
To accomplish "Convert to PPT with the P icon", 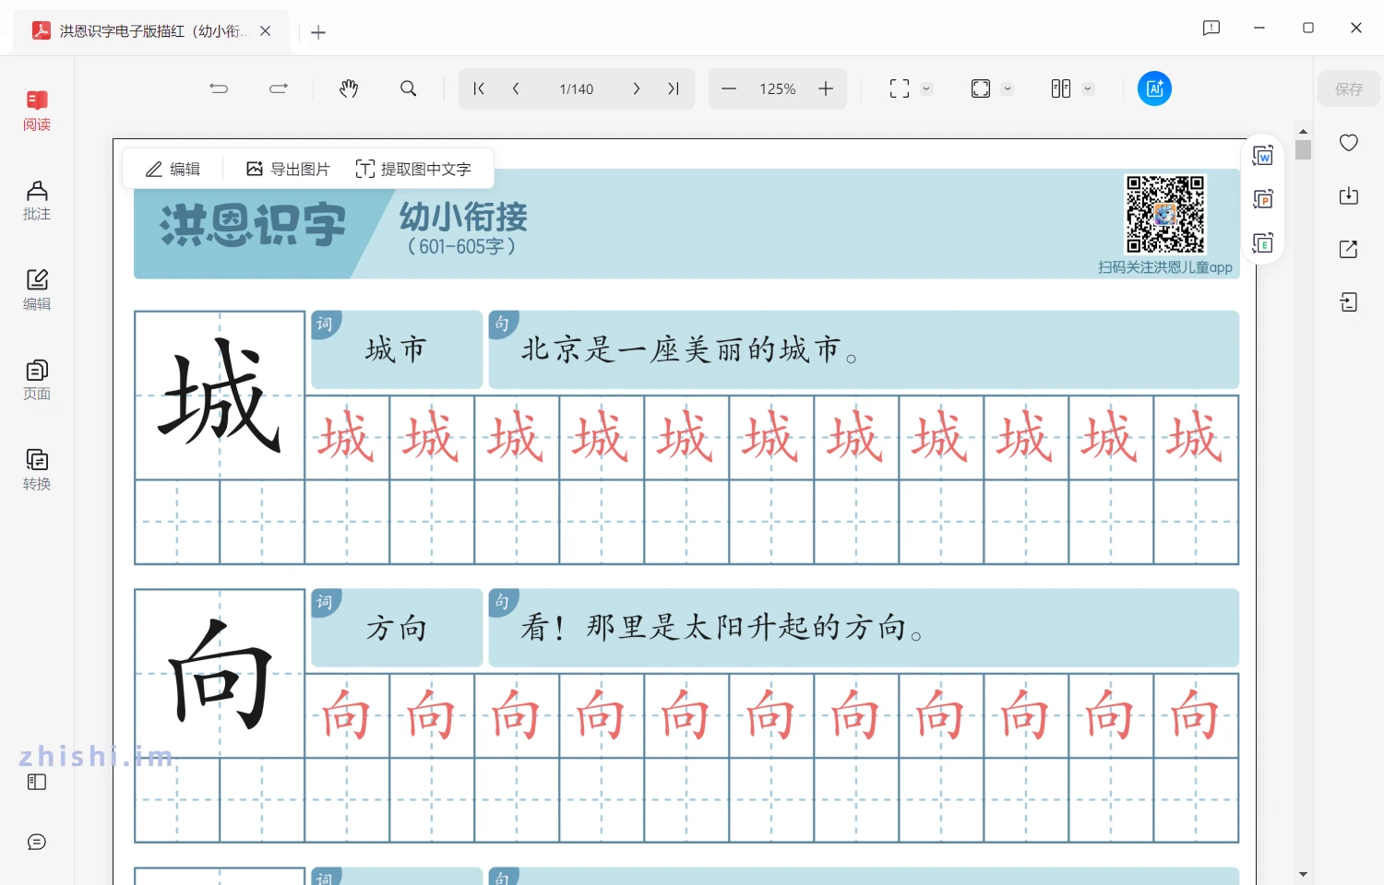I will point(1263,199).
